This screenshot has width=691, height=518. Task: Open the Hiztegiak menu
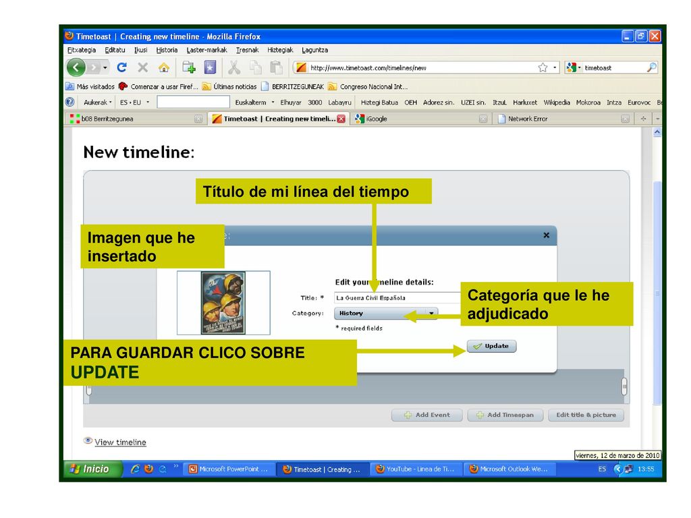coord(280,50)
